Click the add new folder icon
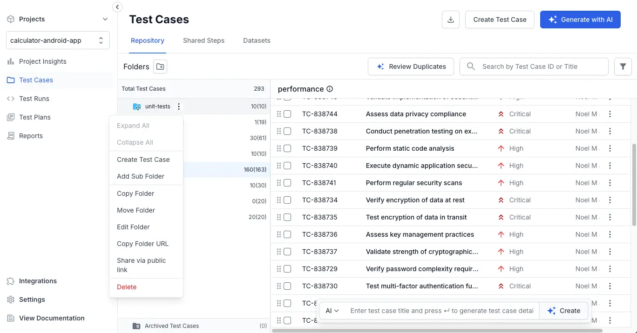The width and height of the screenshot is (637, 333). [x=160, y=67]
